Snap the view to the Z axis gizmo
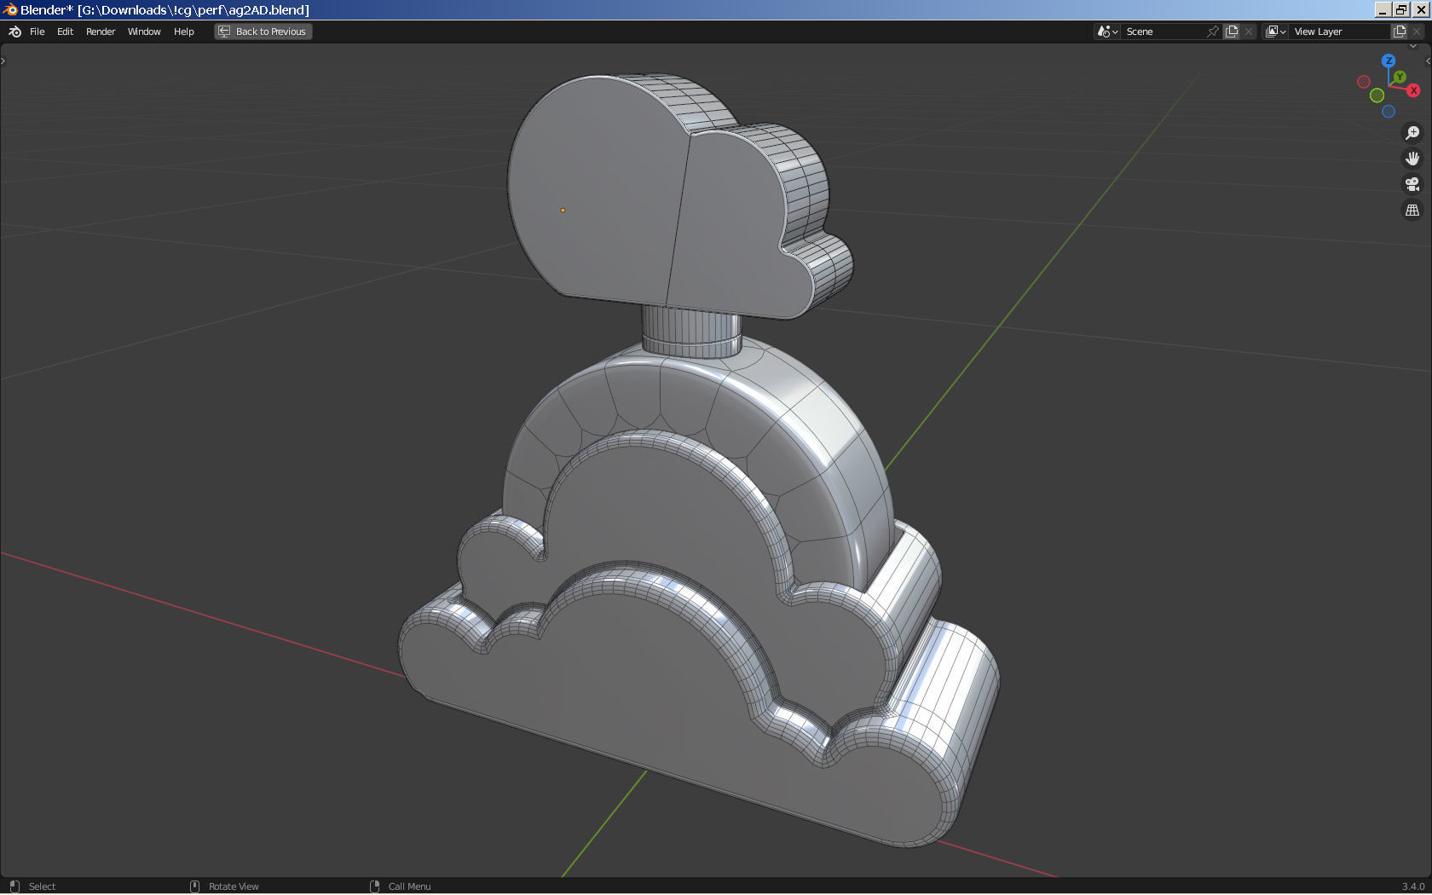Screen dimensions: 1432x895 coord(1389,61)
